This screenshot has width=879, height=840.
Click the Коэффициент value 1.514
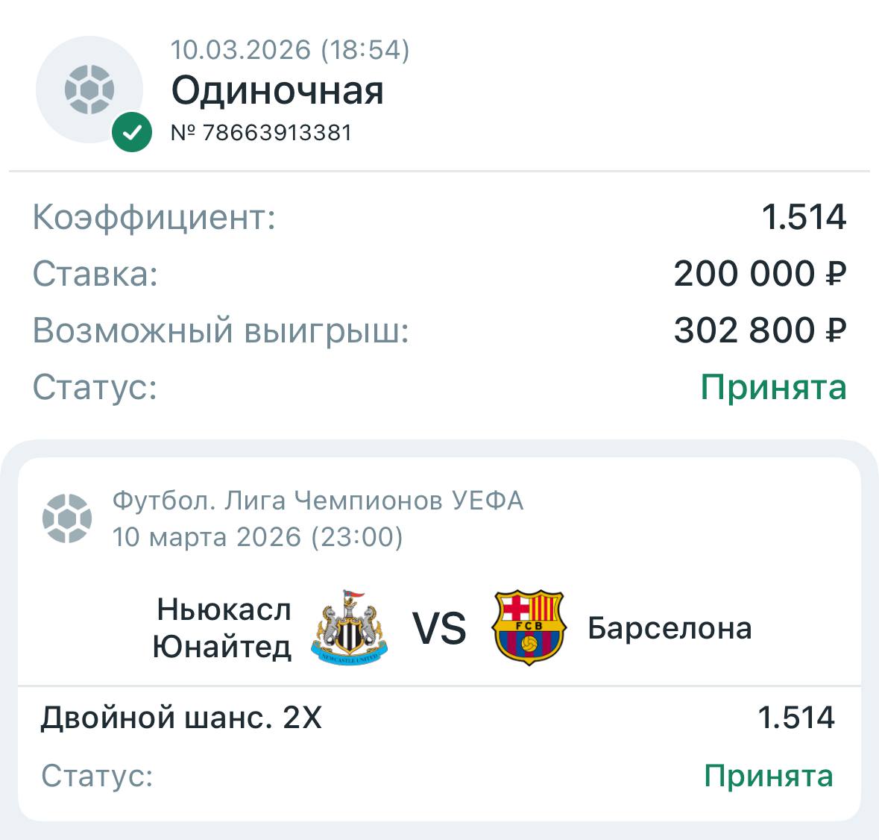pos(804,217)
